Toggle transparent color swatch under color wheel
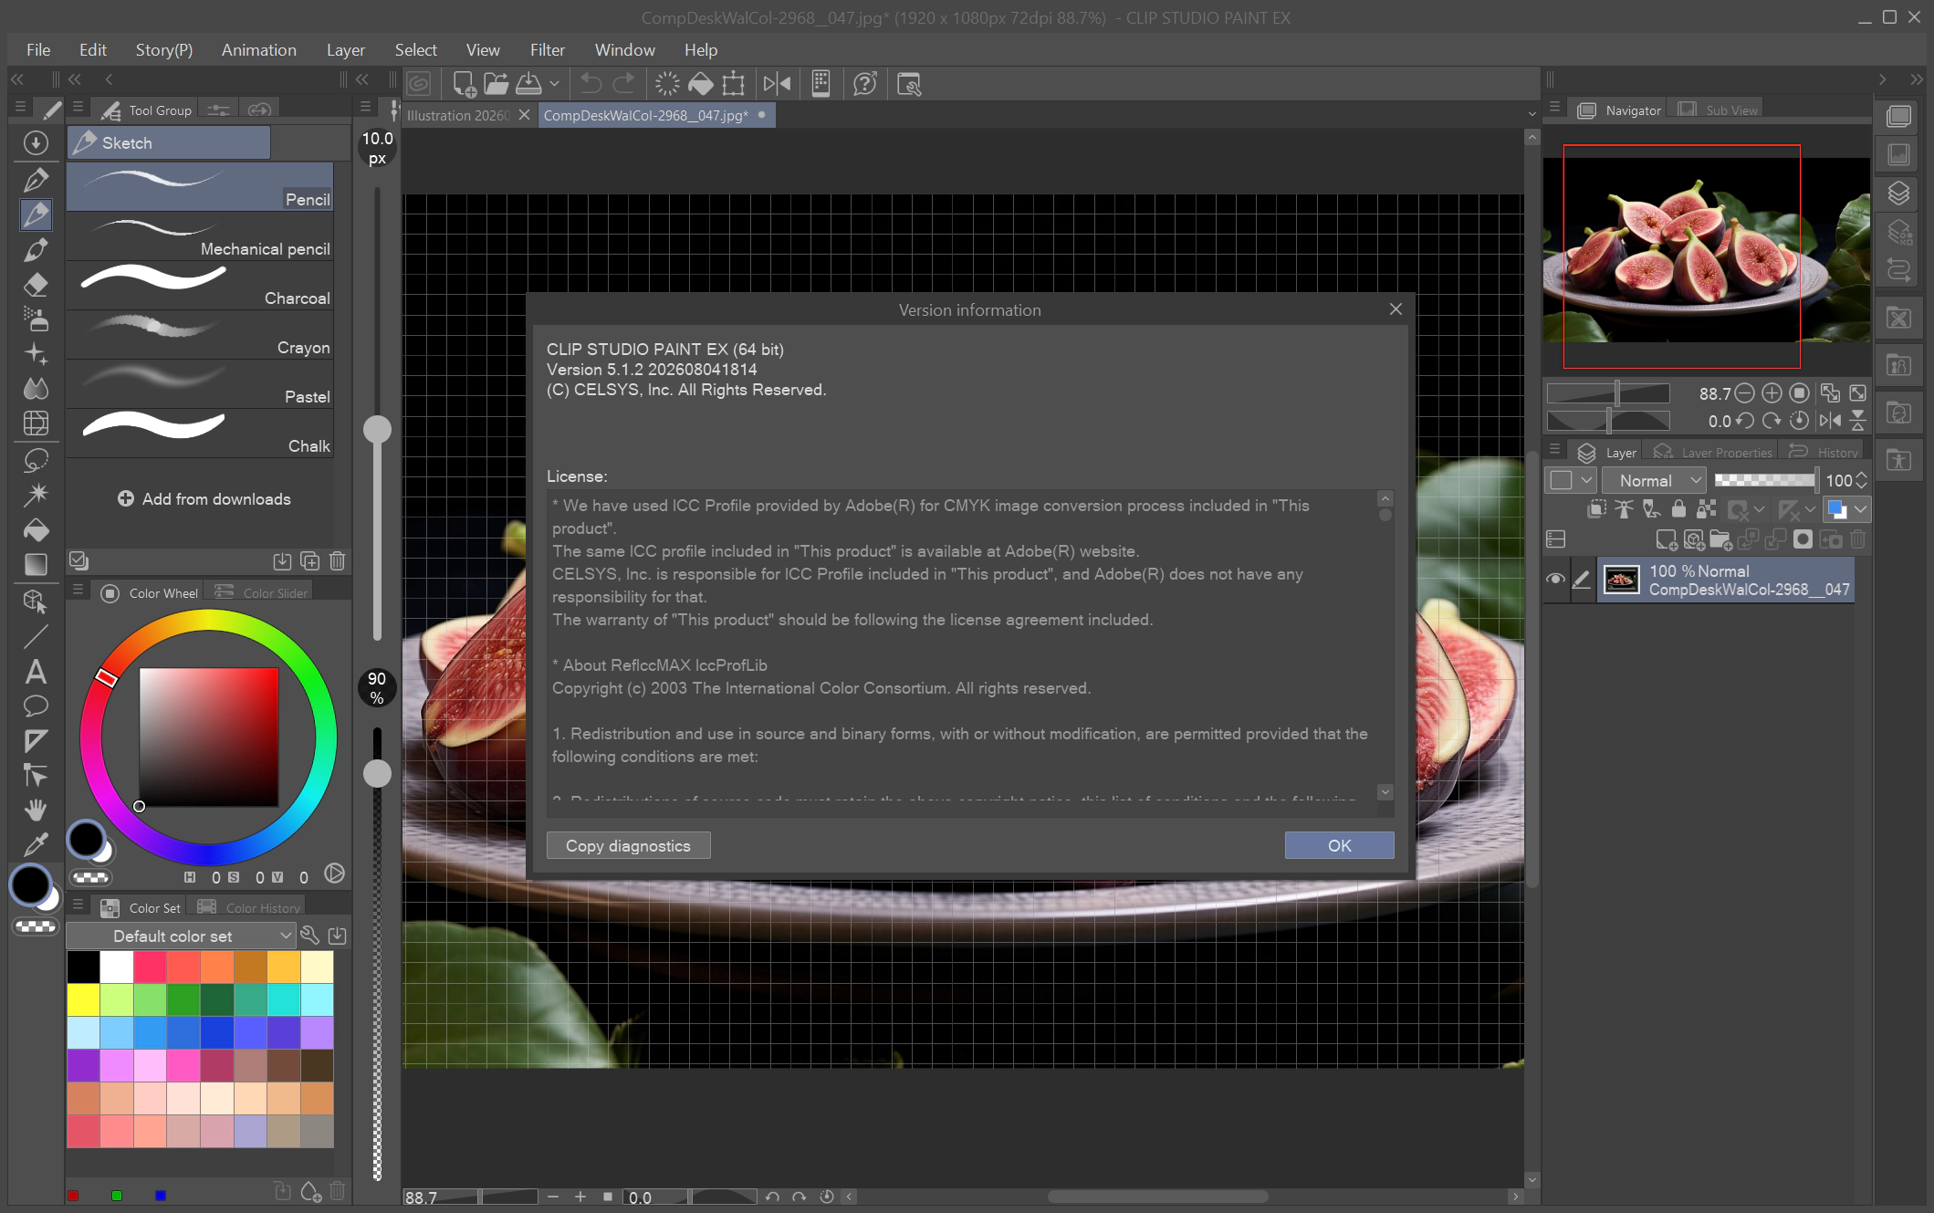Screen dimensions: 1934x1213 [91, 877]
